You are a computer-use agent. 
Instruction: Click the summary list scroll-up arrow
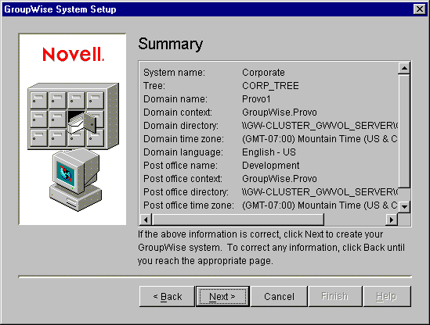point(404,68)
